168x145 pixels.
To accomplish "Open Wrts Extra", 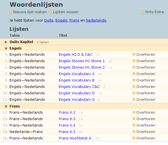I will [x=154, y=12].
